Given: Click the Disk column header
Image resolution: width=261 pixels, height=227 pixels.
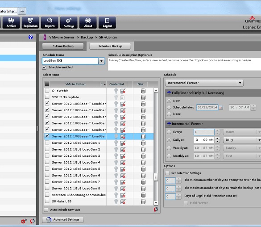Looking at the screenshot, I should [x=141, y=84].
